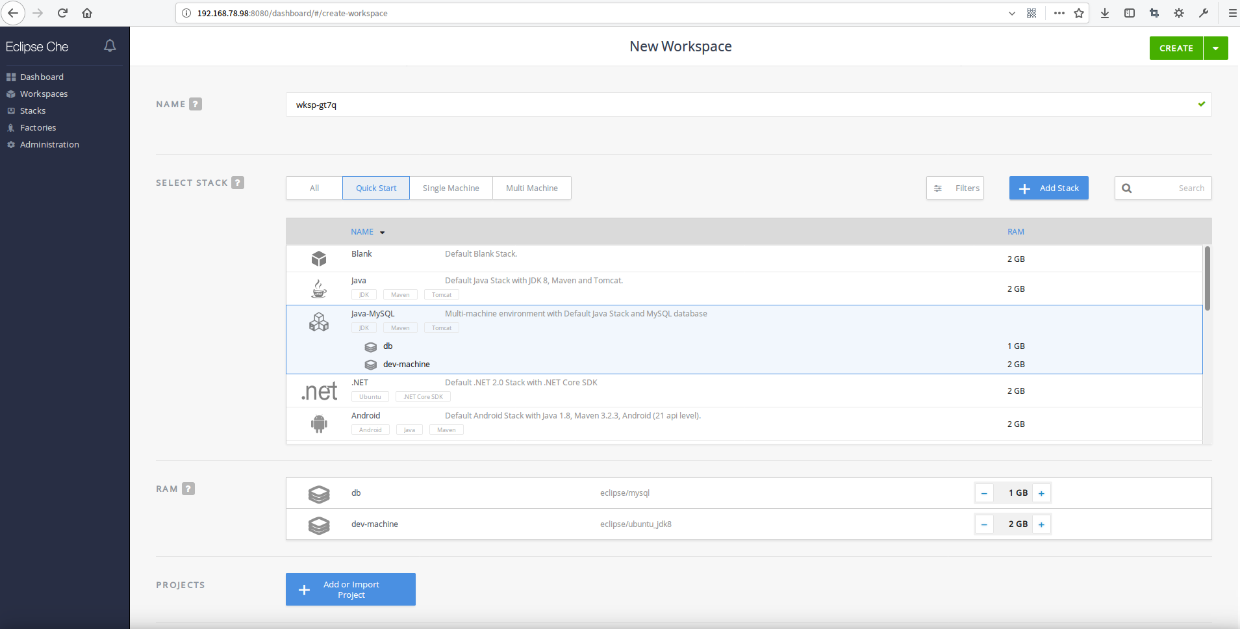1240x629 pixels.
Task: Switch to the All stacks tab
Action: (314, 188)
